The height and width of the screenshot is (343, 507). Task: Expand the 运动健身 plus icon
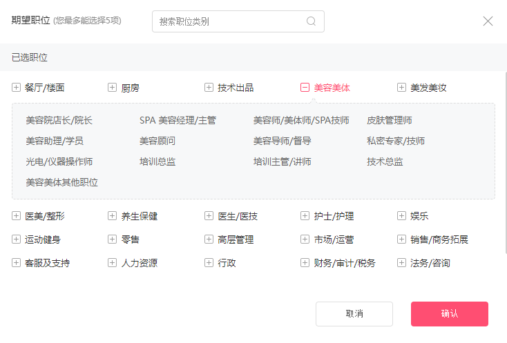pos(16,239)
